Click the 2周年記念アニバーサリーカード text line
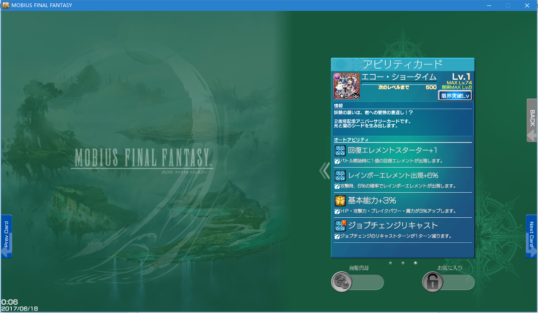 pyautogui.click(x=372, y=122)
